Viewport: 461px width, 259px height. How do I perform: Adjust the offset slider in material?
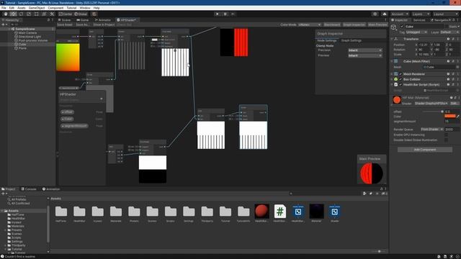[433, 112]
